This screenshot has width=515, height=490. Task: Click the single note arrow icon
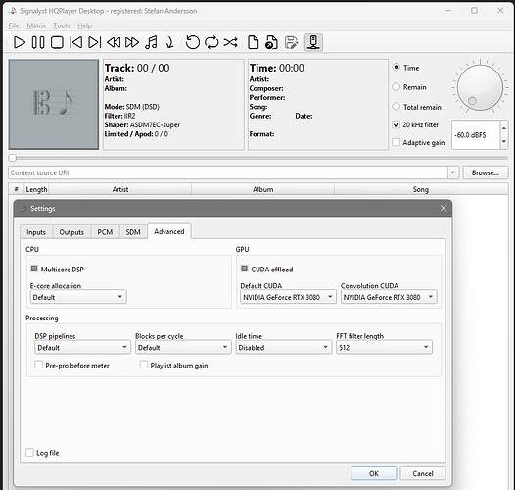coord(169,42)
